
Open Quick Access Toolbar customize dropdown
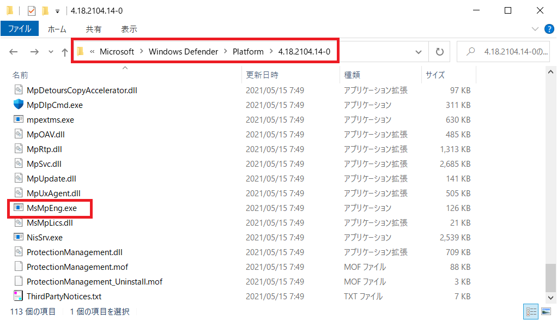point(57,11)
